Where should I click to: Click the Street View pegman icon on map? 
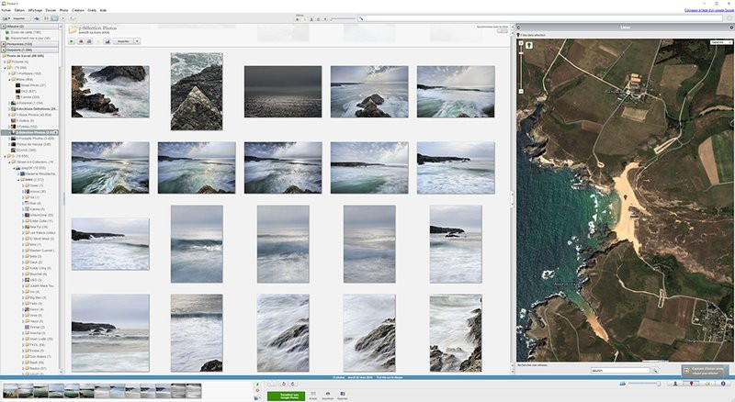(529, 46)
